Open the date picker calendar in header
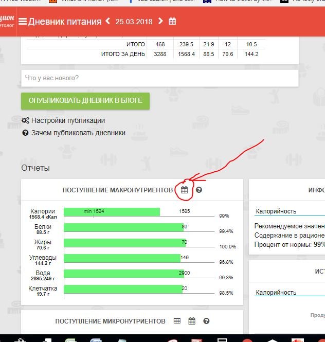 pos(173,22)
